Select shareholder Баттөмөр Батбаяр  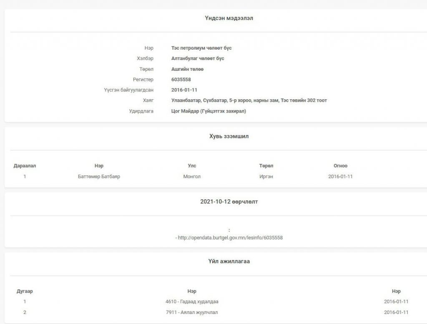pyautogui.click(x=99, y=176)
